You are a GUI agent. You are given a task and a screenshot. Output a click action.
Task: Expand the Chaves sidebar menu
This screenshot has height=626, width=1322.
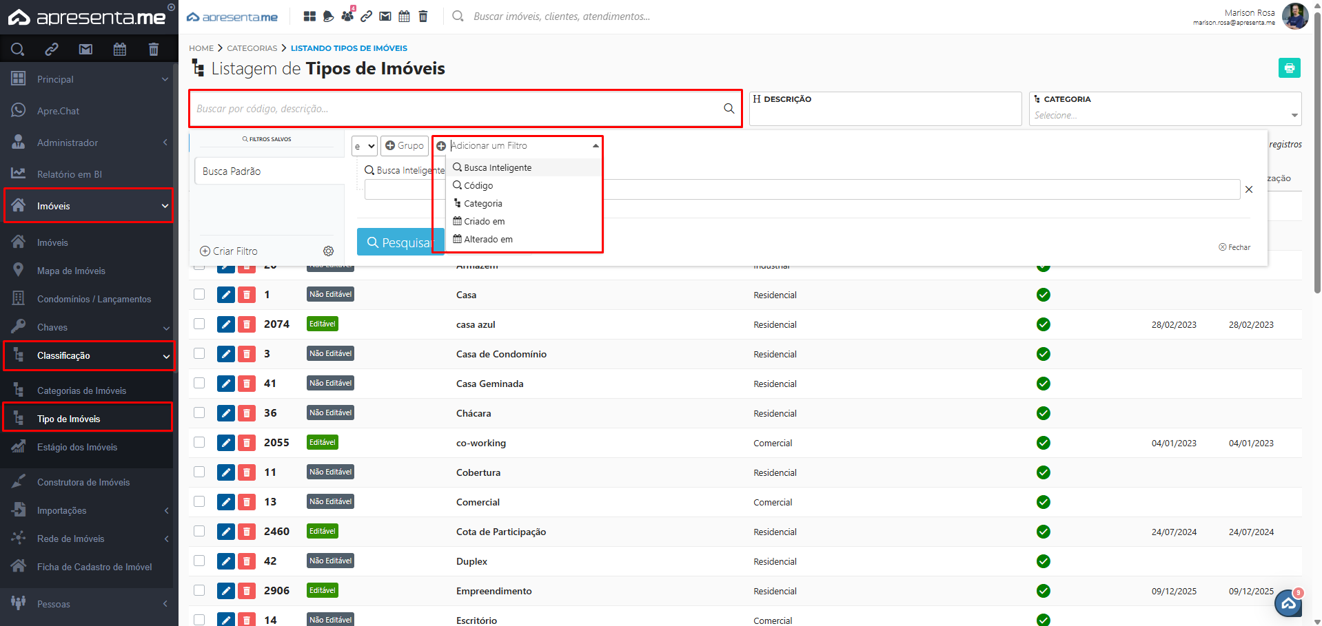pos(88,328)
